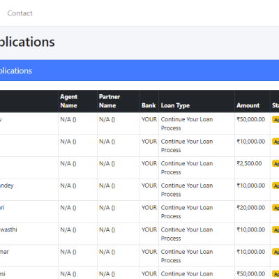Click the yellow status badge in ₹2,500.00 row

[276, 164]
